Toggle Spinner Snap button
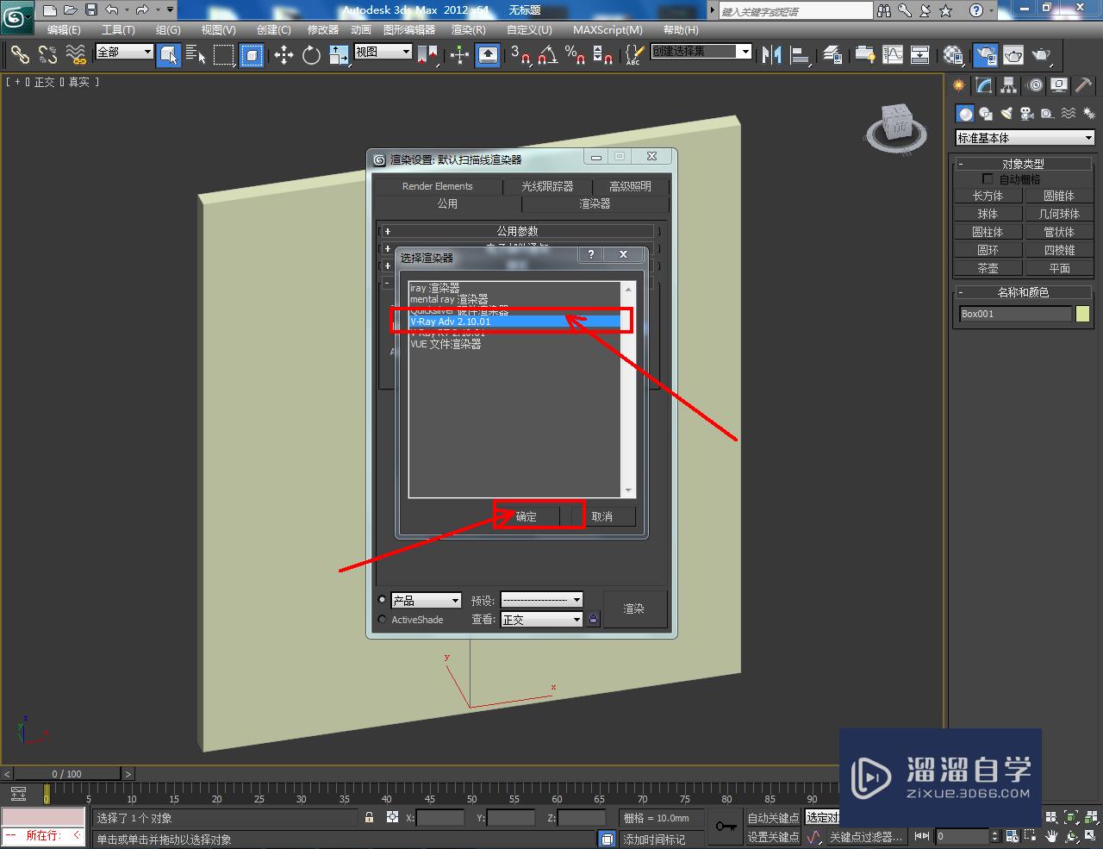This screenshot has height=849, width=1103. (x=603, y=55)
